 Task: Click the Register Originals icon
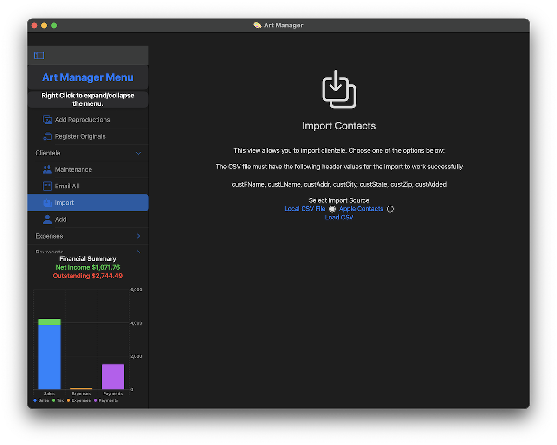coord(47,136)
